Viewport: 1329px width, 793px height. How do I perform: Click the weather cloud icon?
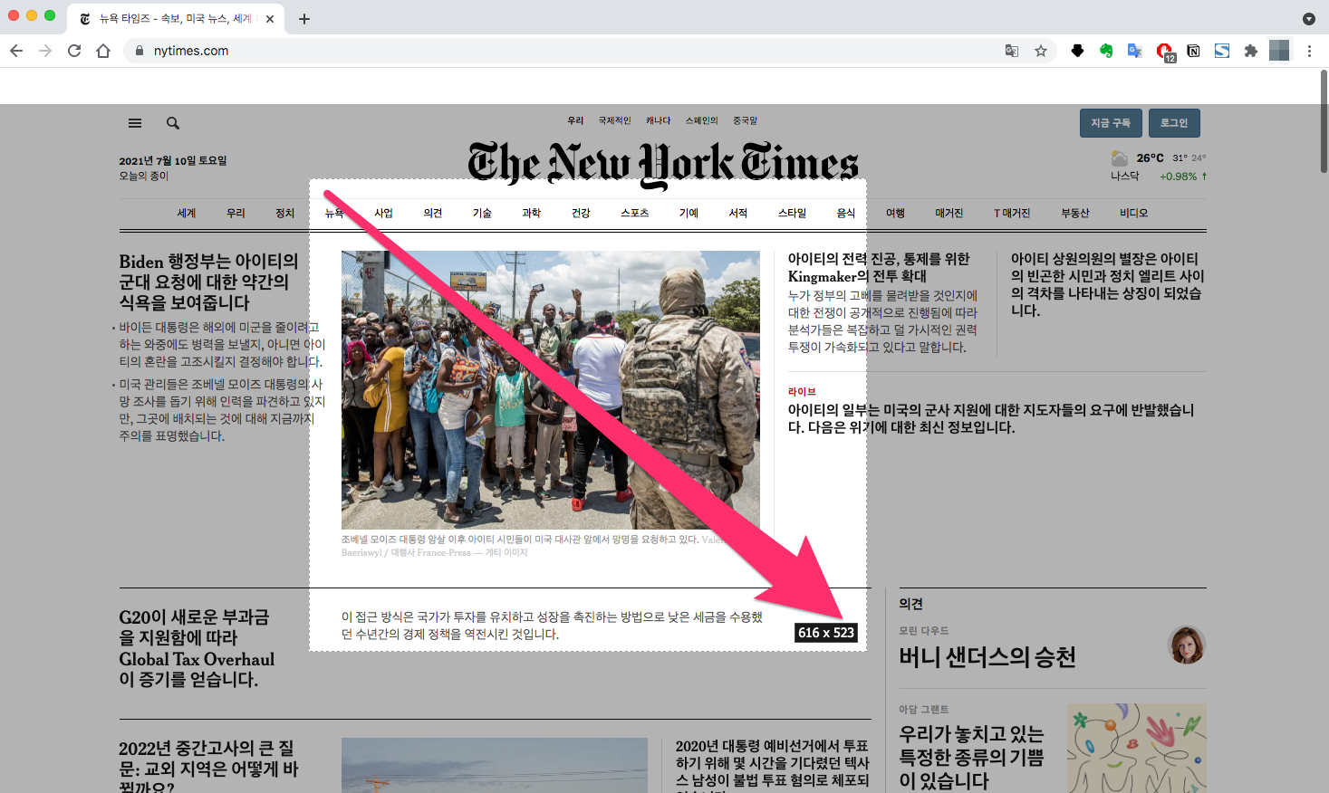tap(1120, 158)
